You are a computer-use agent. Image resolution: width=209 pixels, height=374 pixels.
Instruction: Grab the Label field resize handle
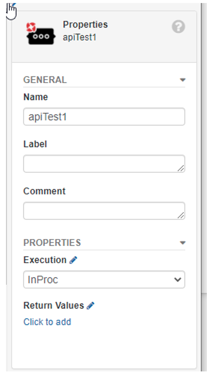[181, 168]
